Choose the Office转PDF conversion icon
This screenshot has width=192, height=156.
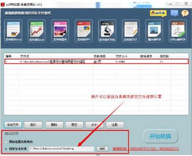click(178, 31)
